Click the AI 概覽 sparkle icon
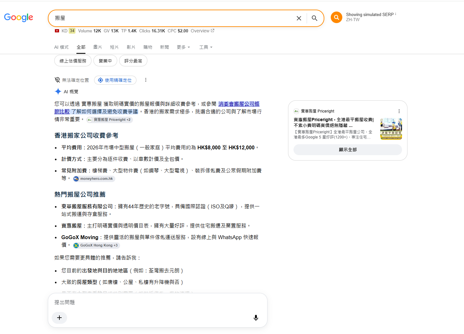The width and height of the screenshot is (464, 334). pyautogui.click(x=58, y=91)
